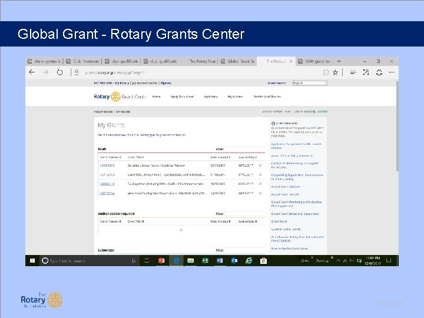
Task: Open underlined fourth Draft grant number link
Action: [107, 193]
